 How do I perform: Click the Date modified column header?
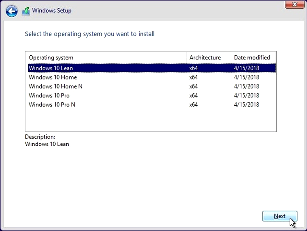point(252,58)
